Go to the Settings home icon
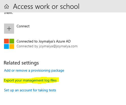 tap(7, 7)
